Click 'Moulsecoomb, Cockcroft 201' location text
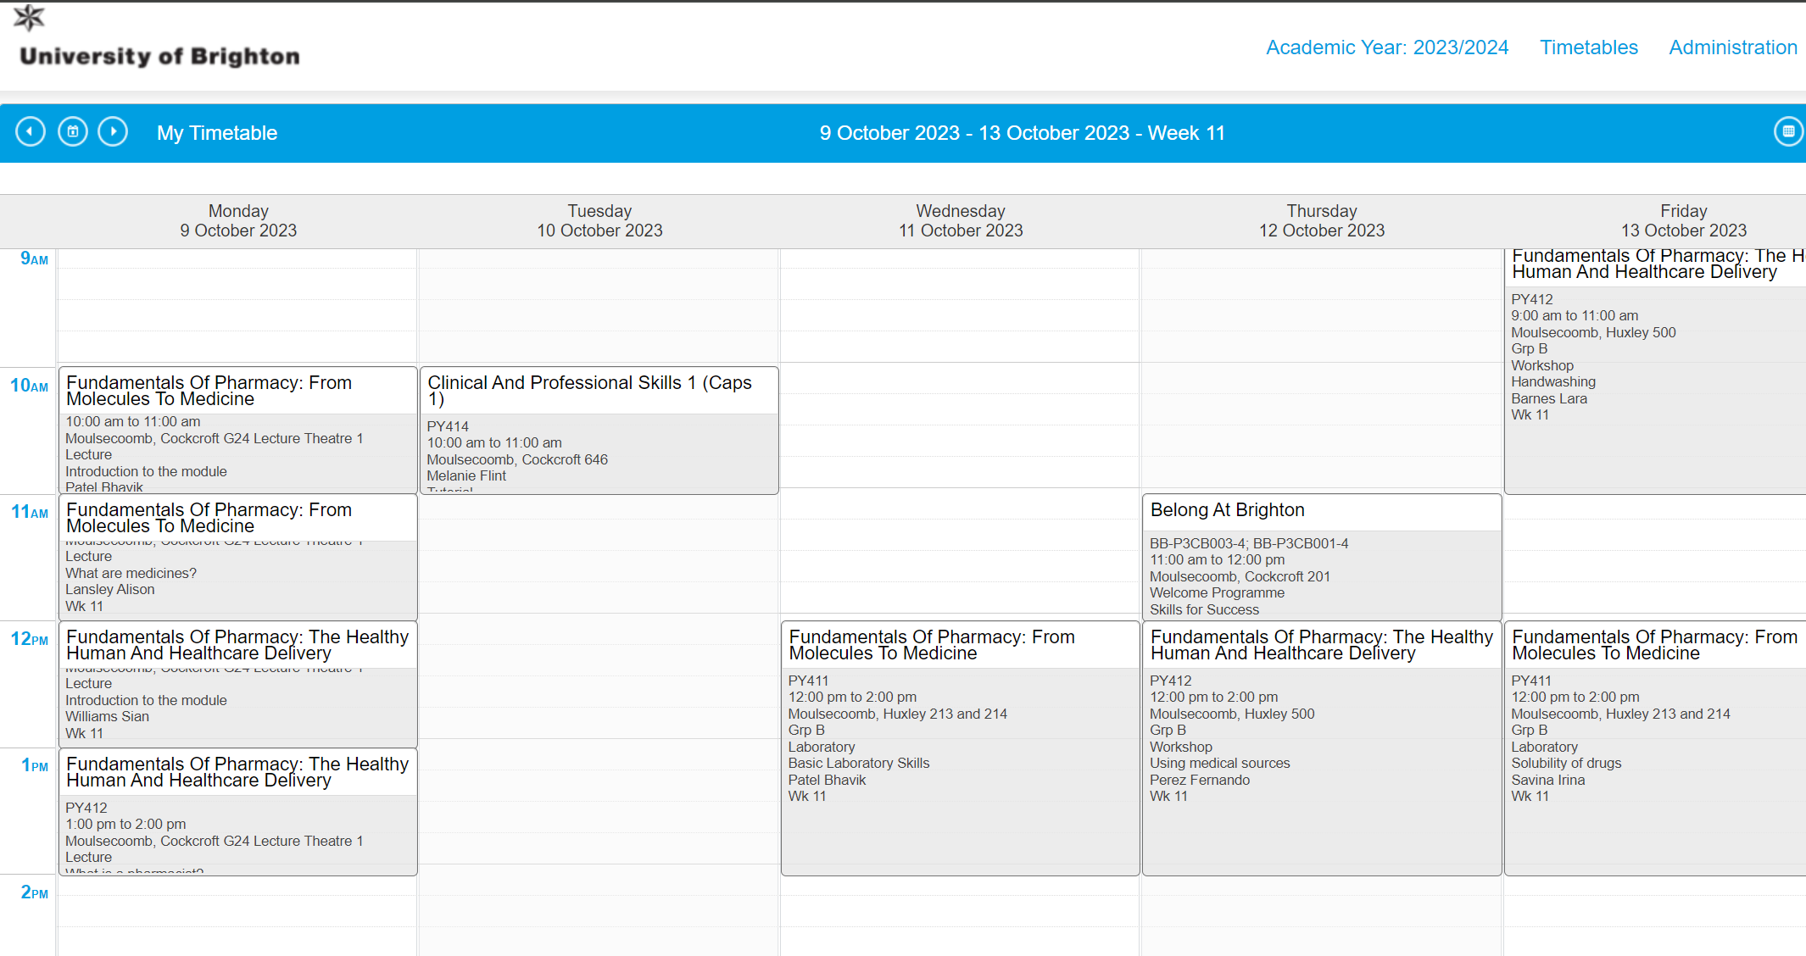Screen dimensions: 1806x956 click(x=1240, y=576)
